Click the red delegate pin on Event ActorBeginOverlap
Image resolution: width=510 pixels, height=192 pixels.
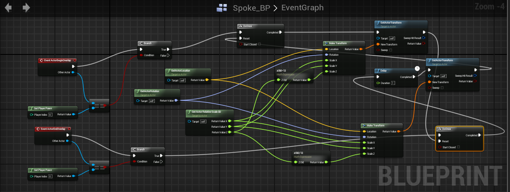point(75,60)
